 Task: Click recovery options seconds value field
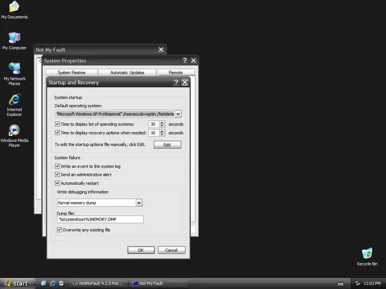click(x=154, y=133)
